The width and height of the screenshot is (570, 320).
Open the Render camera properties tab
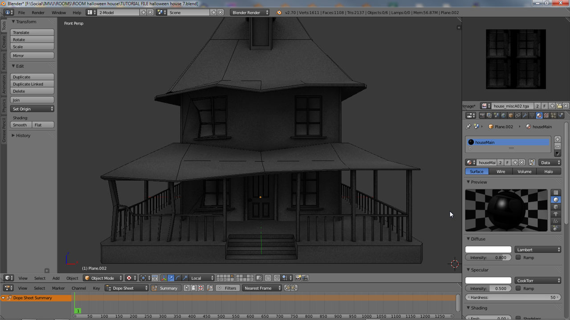pos(482,116)
